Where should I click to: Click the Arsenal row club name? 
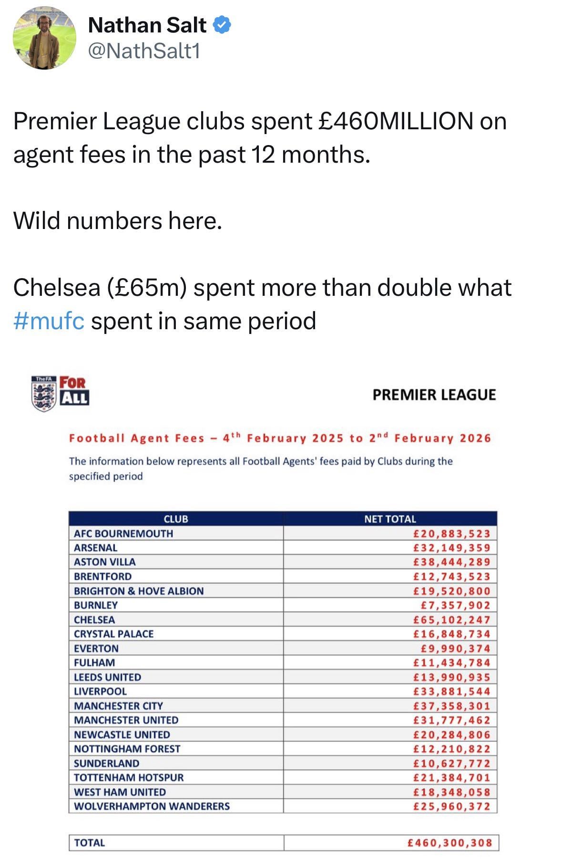coord(95,548)
